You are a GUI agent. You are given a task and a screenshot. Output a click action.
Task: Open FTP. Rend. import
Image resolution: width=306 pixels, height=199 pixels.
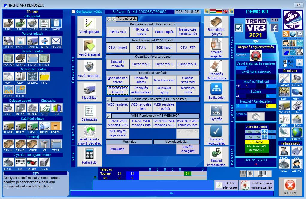[141, 32]
